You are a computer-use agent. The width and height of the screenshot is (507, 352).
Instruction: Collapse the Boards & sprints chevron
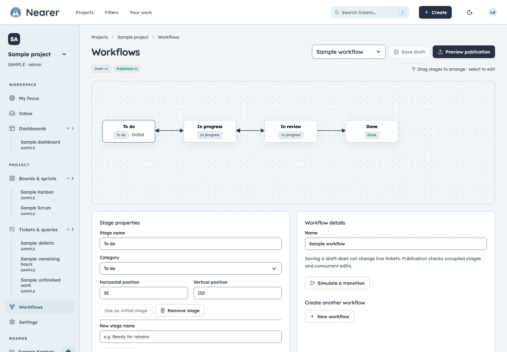point(68,178)
